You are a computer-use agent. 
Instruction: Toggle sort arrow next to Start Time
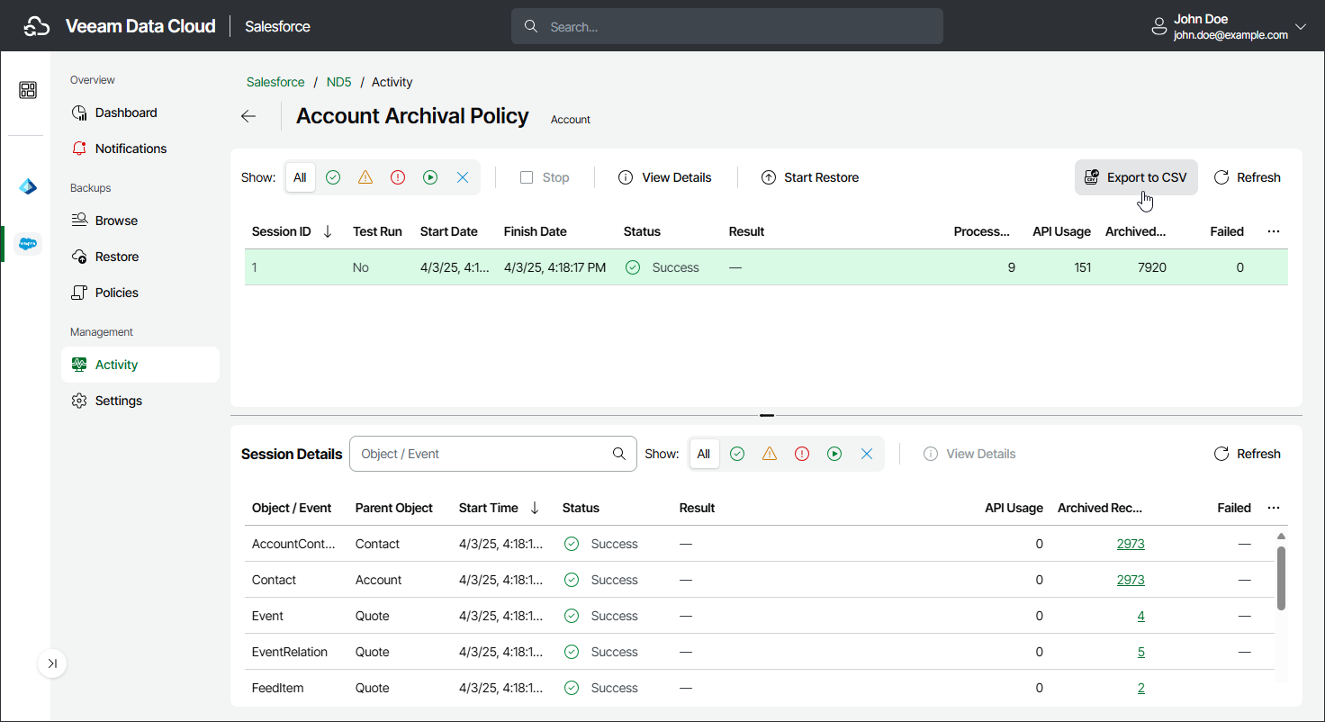[535, 508]
